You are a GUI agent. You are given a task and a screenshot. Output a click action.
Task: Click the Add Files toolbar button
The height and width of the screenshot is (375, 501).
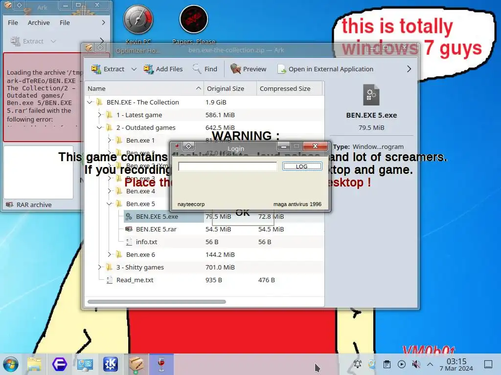[163, 69]
